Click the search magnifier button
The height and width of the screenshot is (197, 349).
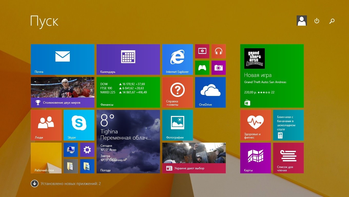(x=332, y=21)
